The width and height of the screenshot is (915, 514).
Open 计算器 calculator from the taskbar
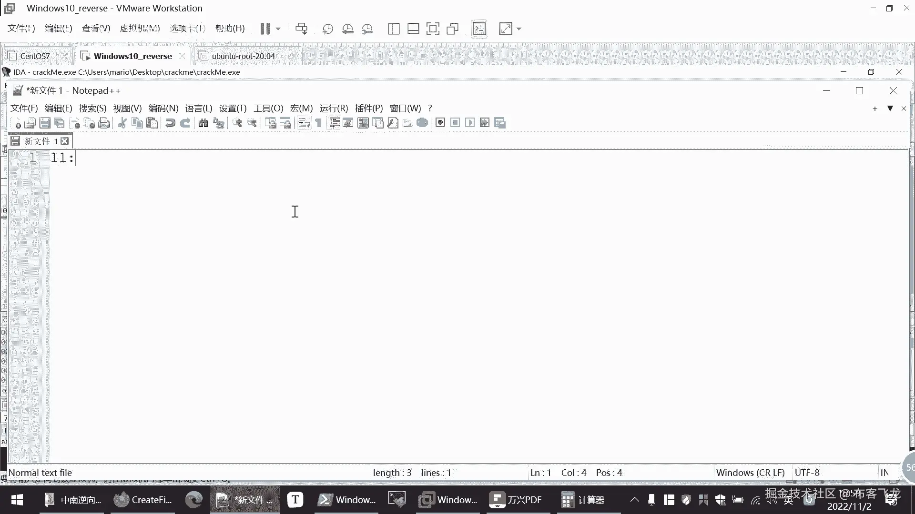coord(583,500)
